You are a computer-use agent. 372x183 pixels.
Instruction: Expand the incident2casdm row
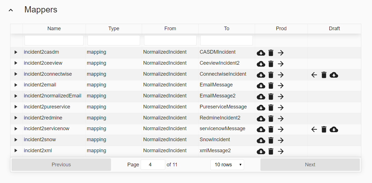tap(16, 52)
